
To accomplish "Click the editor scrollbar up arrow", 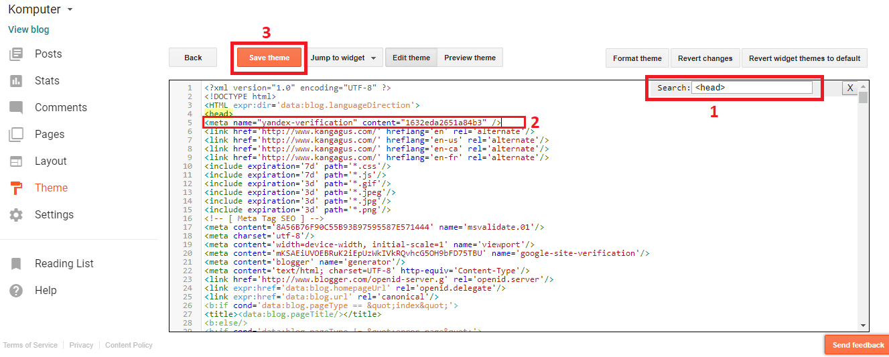I will (x=864, y=86).
